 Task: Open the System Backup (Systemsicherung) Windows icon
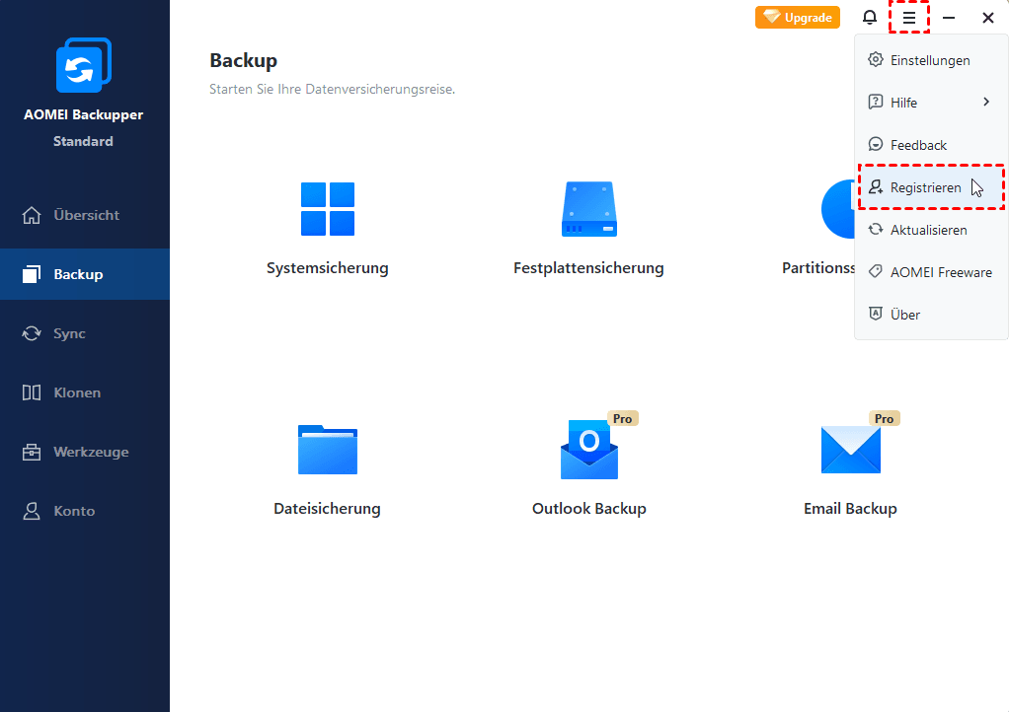pyautogui.click(x=328, y=209)
